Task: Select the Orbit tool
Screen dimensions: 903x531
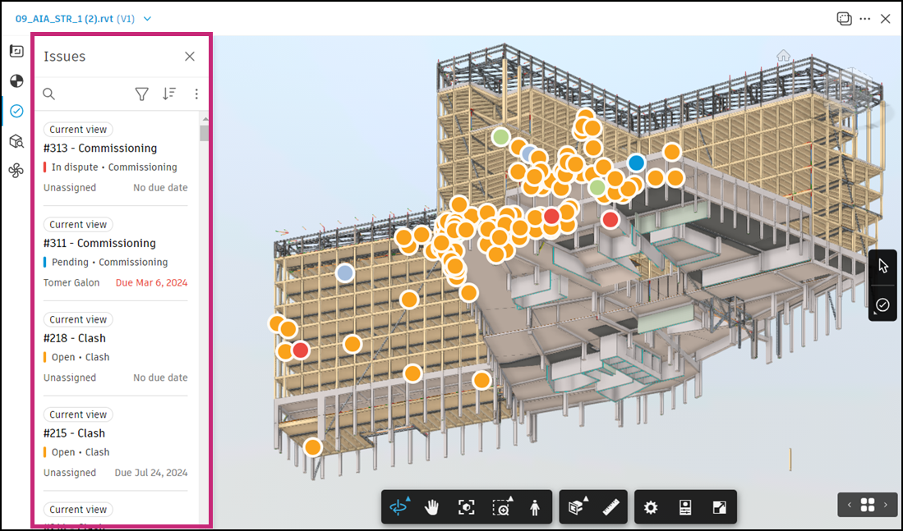Action: tap(399, 507)
